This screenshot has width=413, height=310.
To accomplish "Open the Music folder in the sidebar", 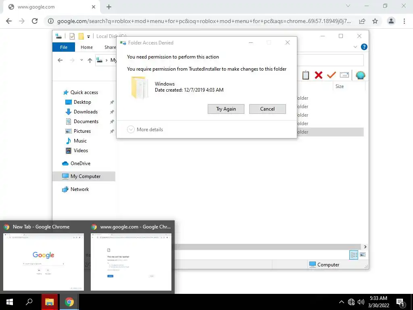I will [76, 141].
